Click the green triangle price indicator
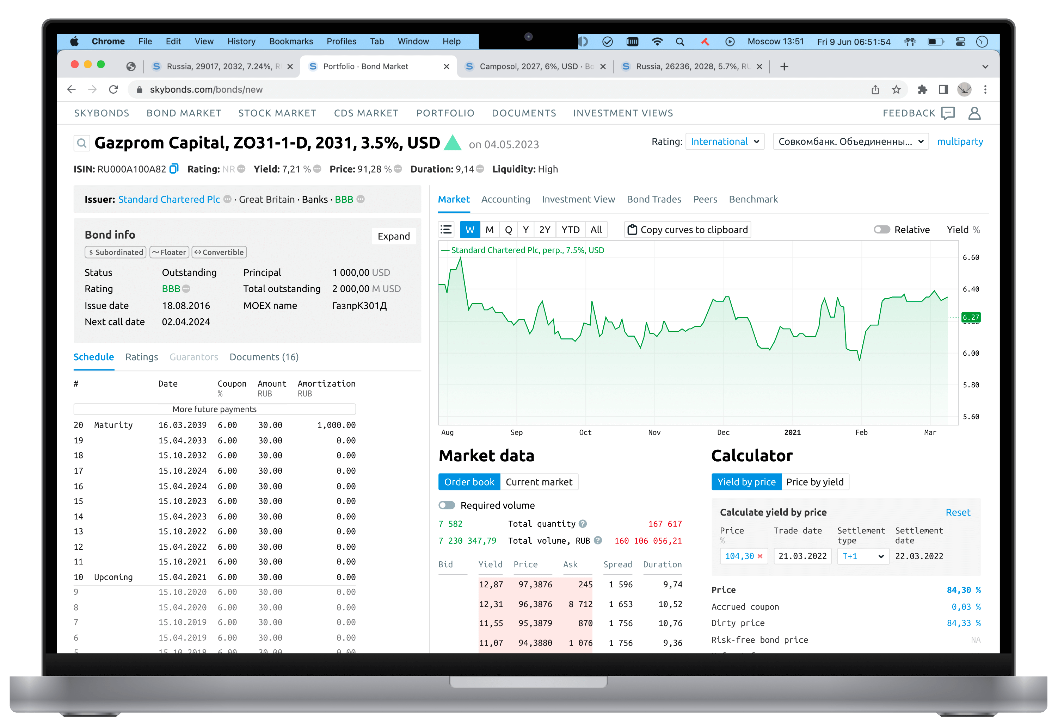This screenshot has width=1058, height=724. tap(453, 142)
